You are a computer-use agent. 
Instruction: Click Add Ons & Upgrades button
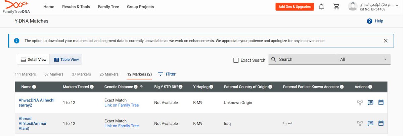295,7
